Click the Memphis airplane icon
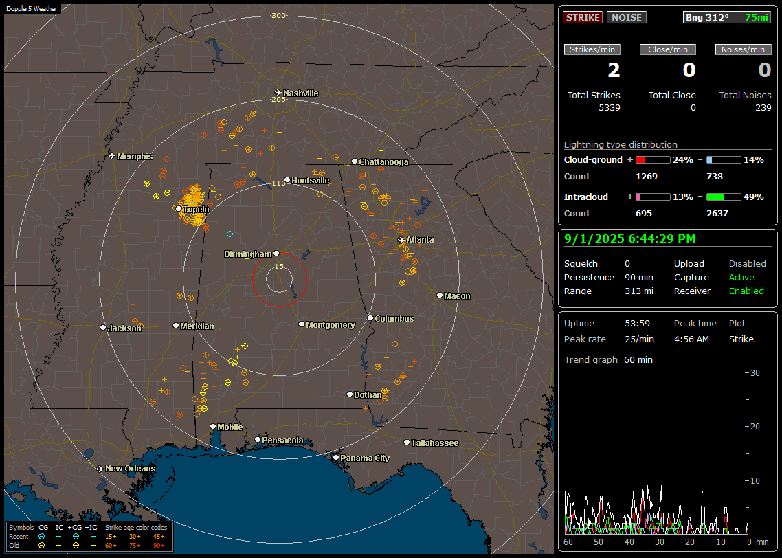 [112, 156]
